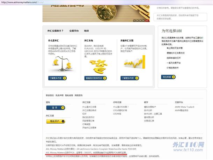Open the 免责声明 footer link
The height and width of the screenshot is (160, 213).
[59, 95]
